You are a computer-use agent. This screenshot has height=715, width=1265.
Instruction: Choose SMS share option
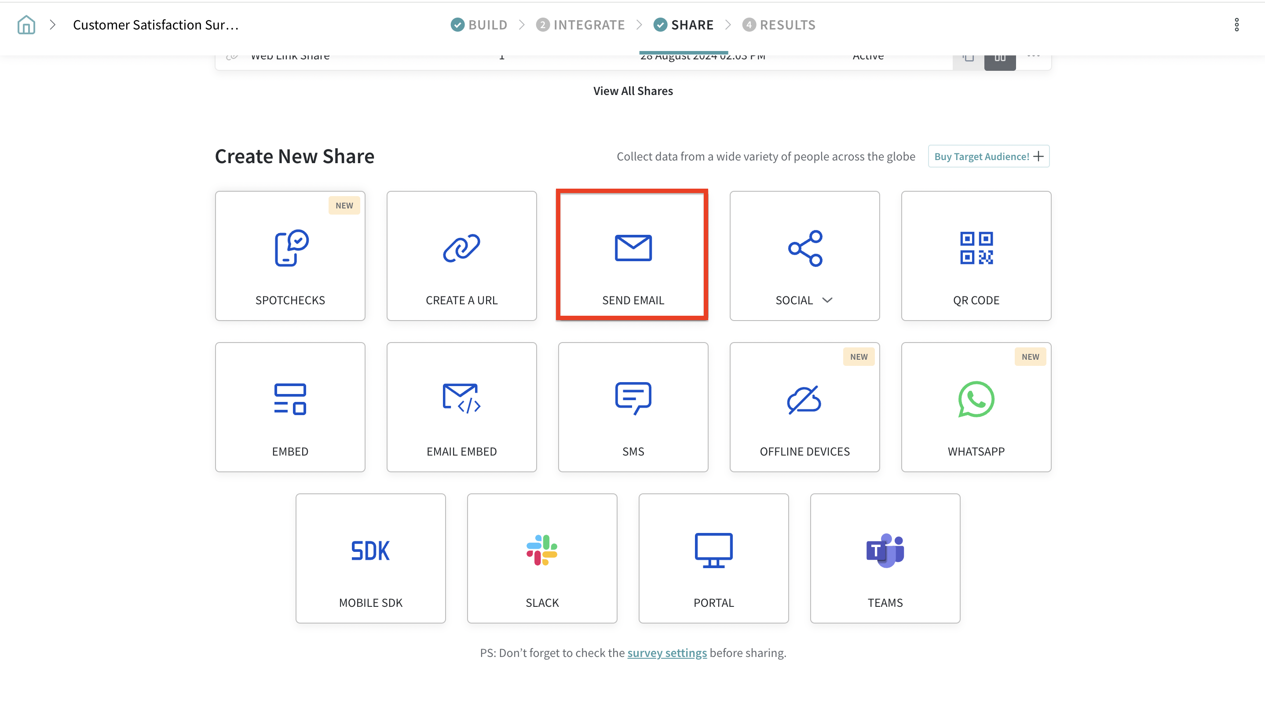[632, 407]
